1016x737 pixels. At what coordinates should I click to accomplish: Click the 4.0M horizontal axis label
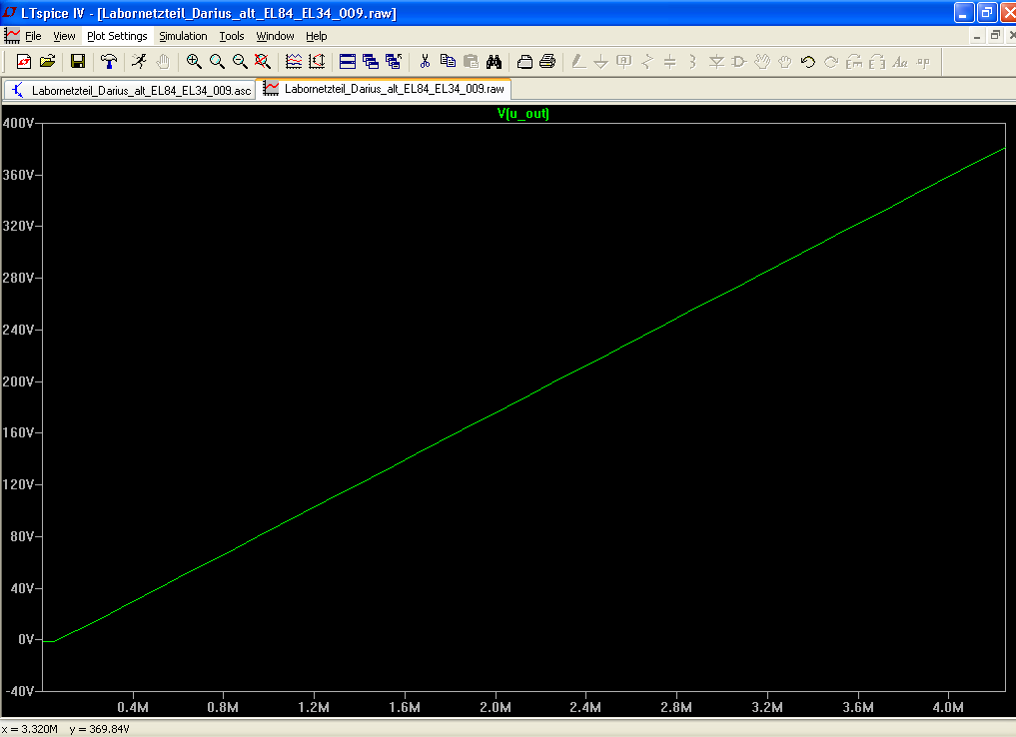click(x=948, y=707)
